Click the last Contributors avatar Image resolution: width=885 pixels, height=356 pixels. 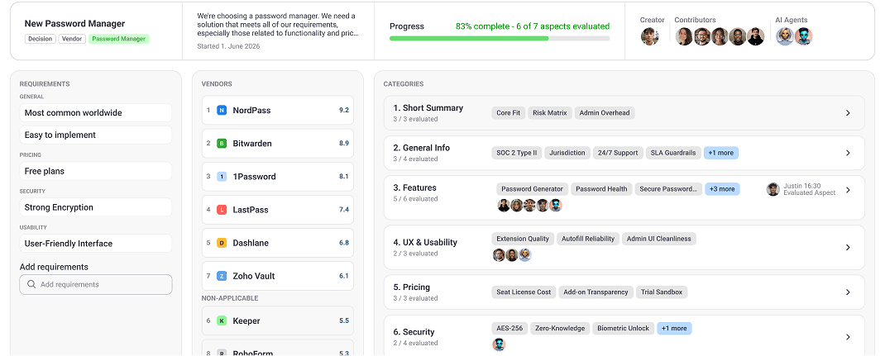755,36
